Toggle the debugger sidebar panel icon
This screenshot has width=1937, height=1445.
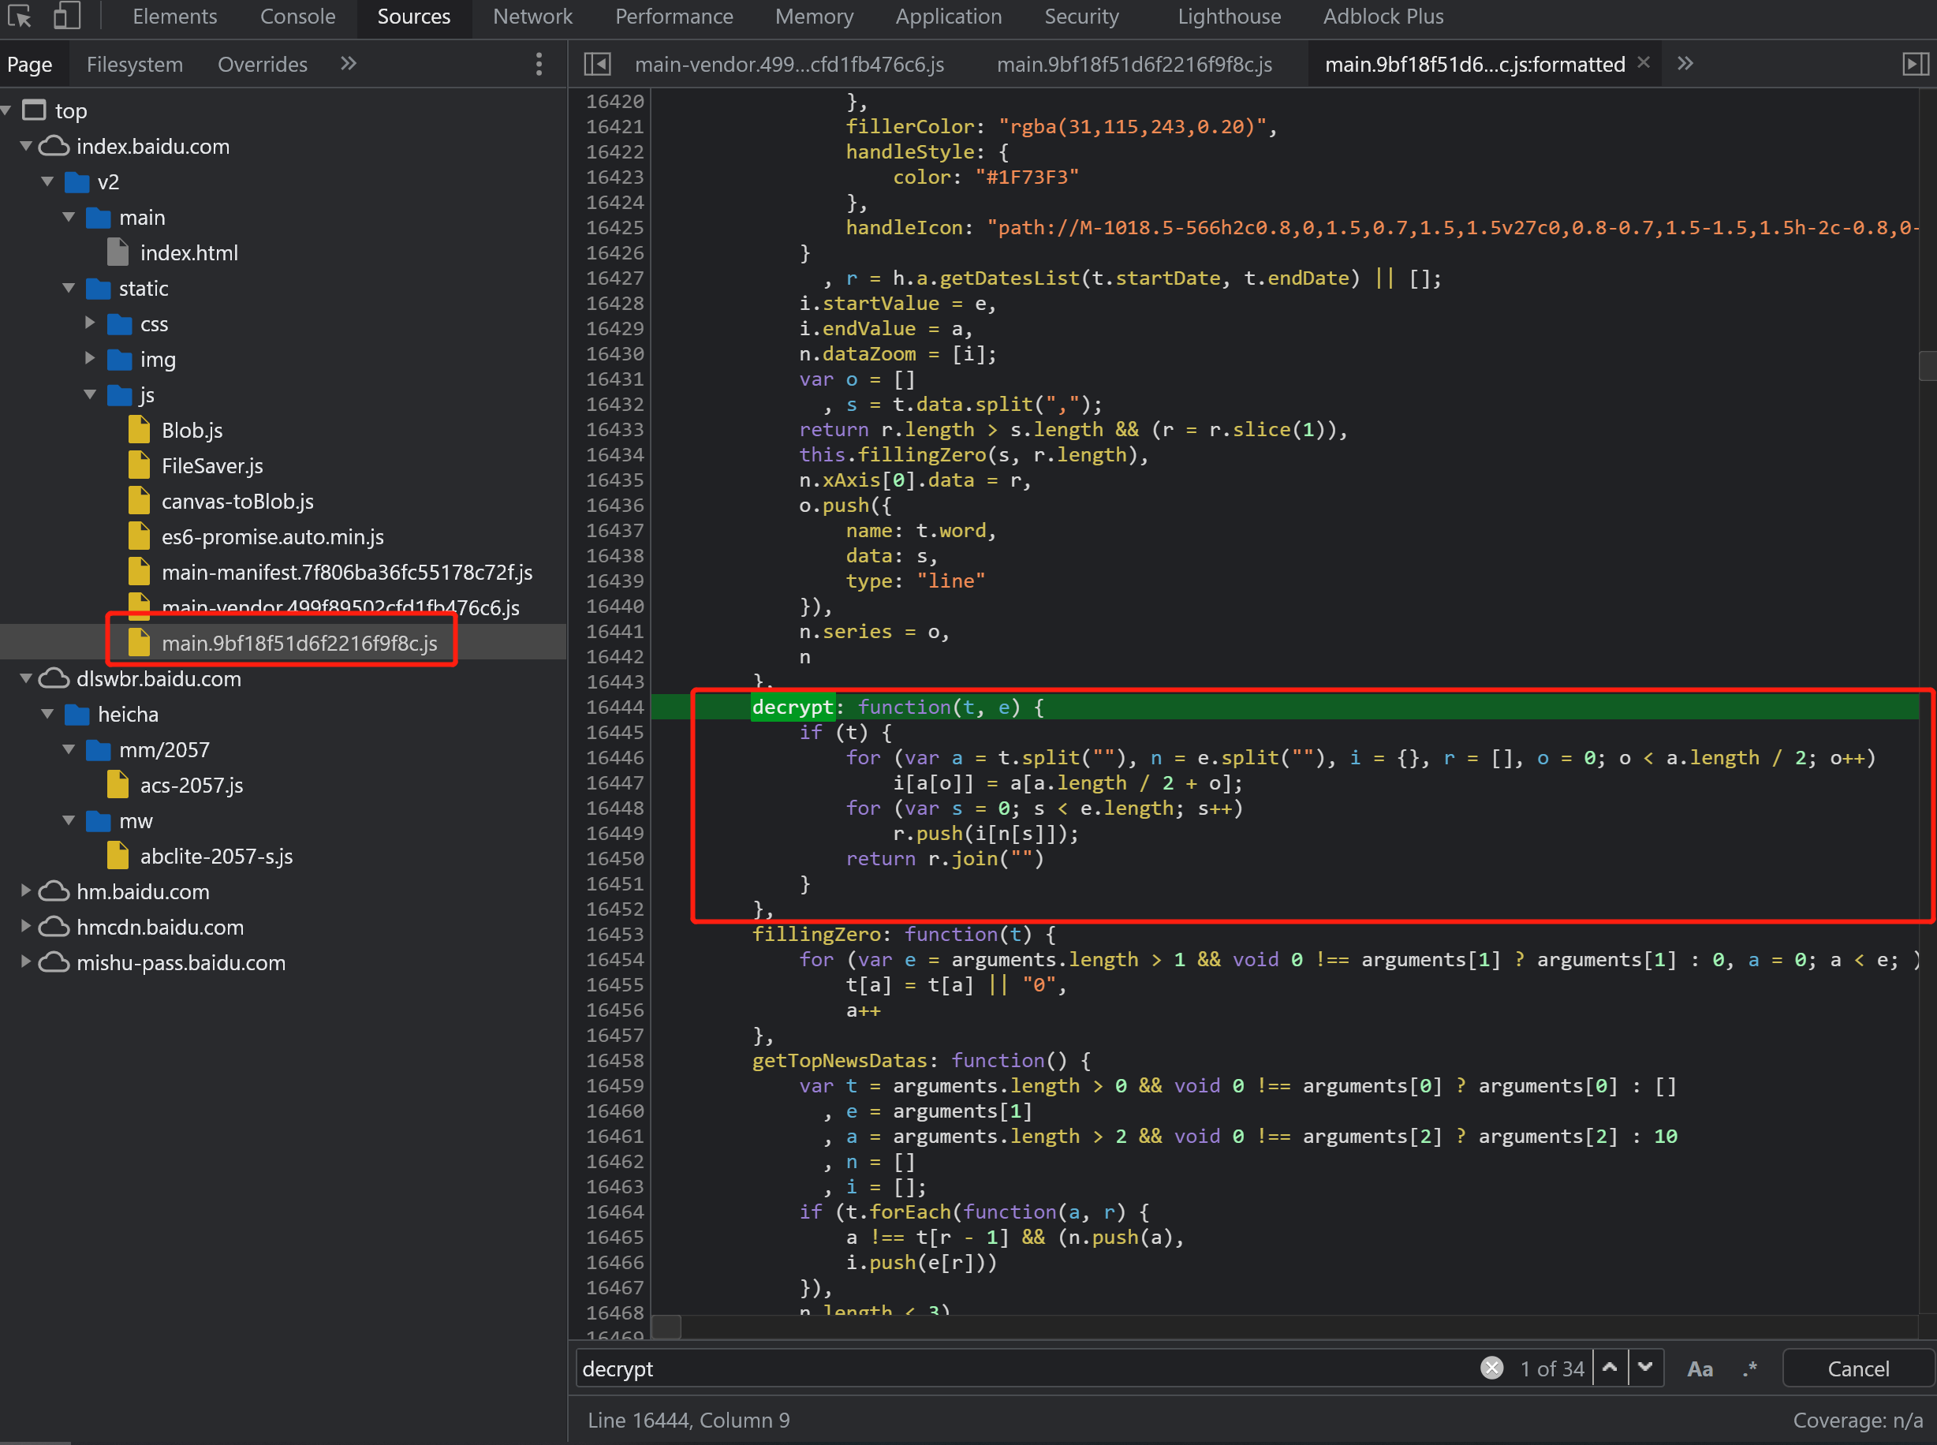1915,64
